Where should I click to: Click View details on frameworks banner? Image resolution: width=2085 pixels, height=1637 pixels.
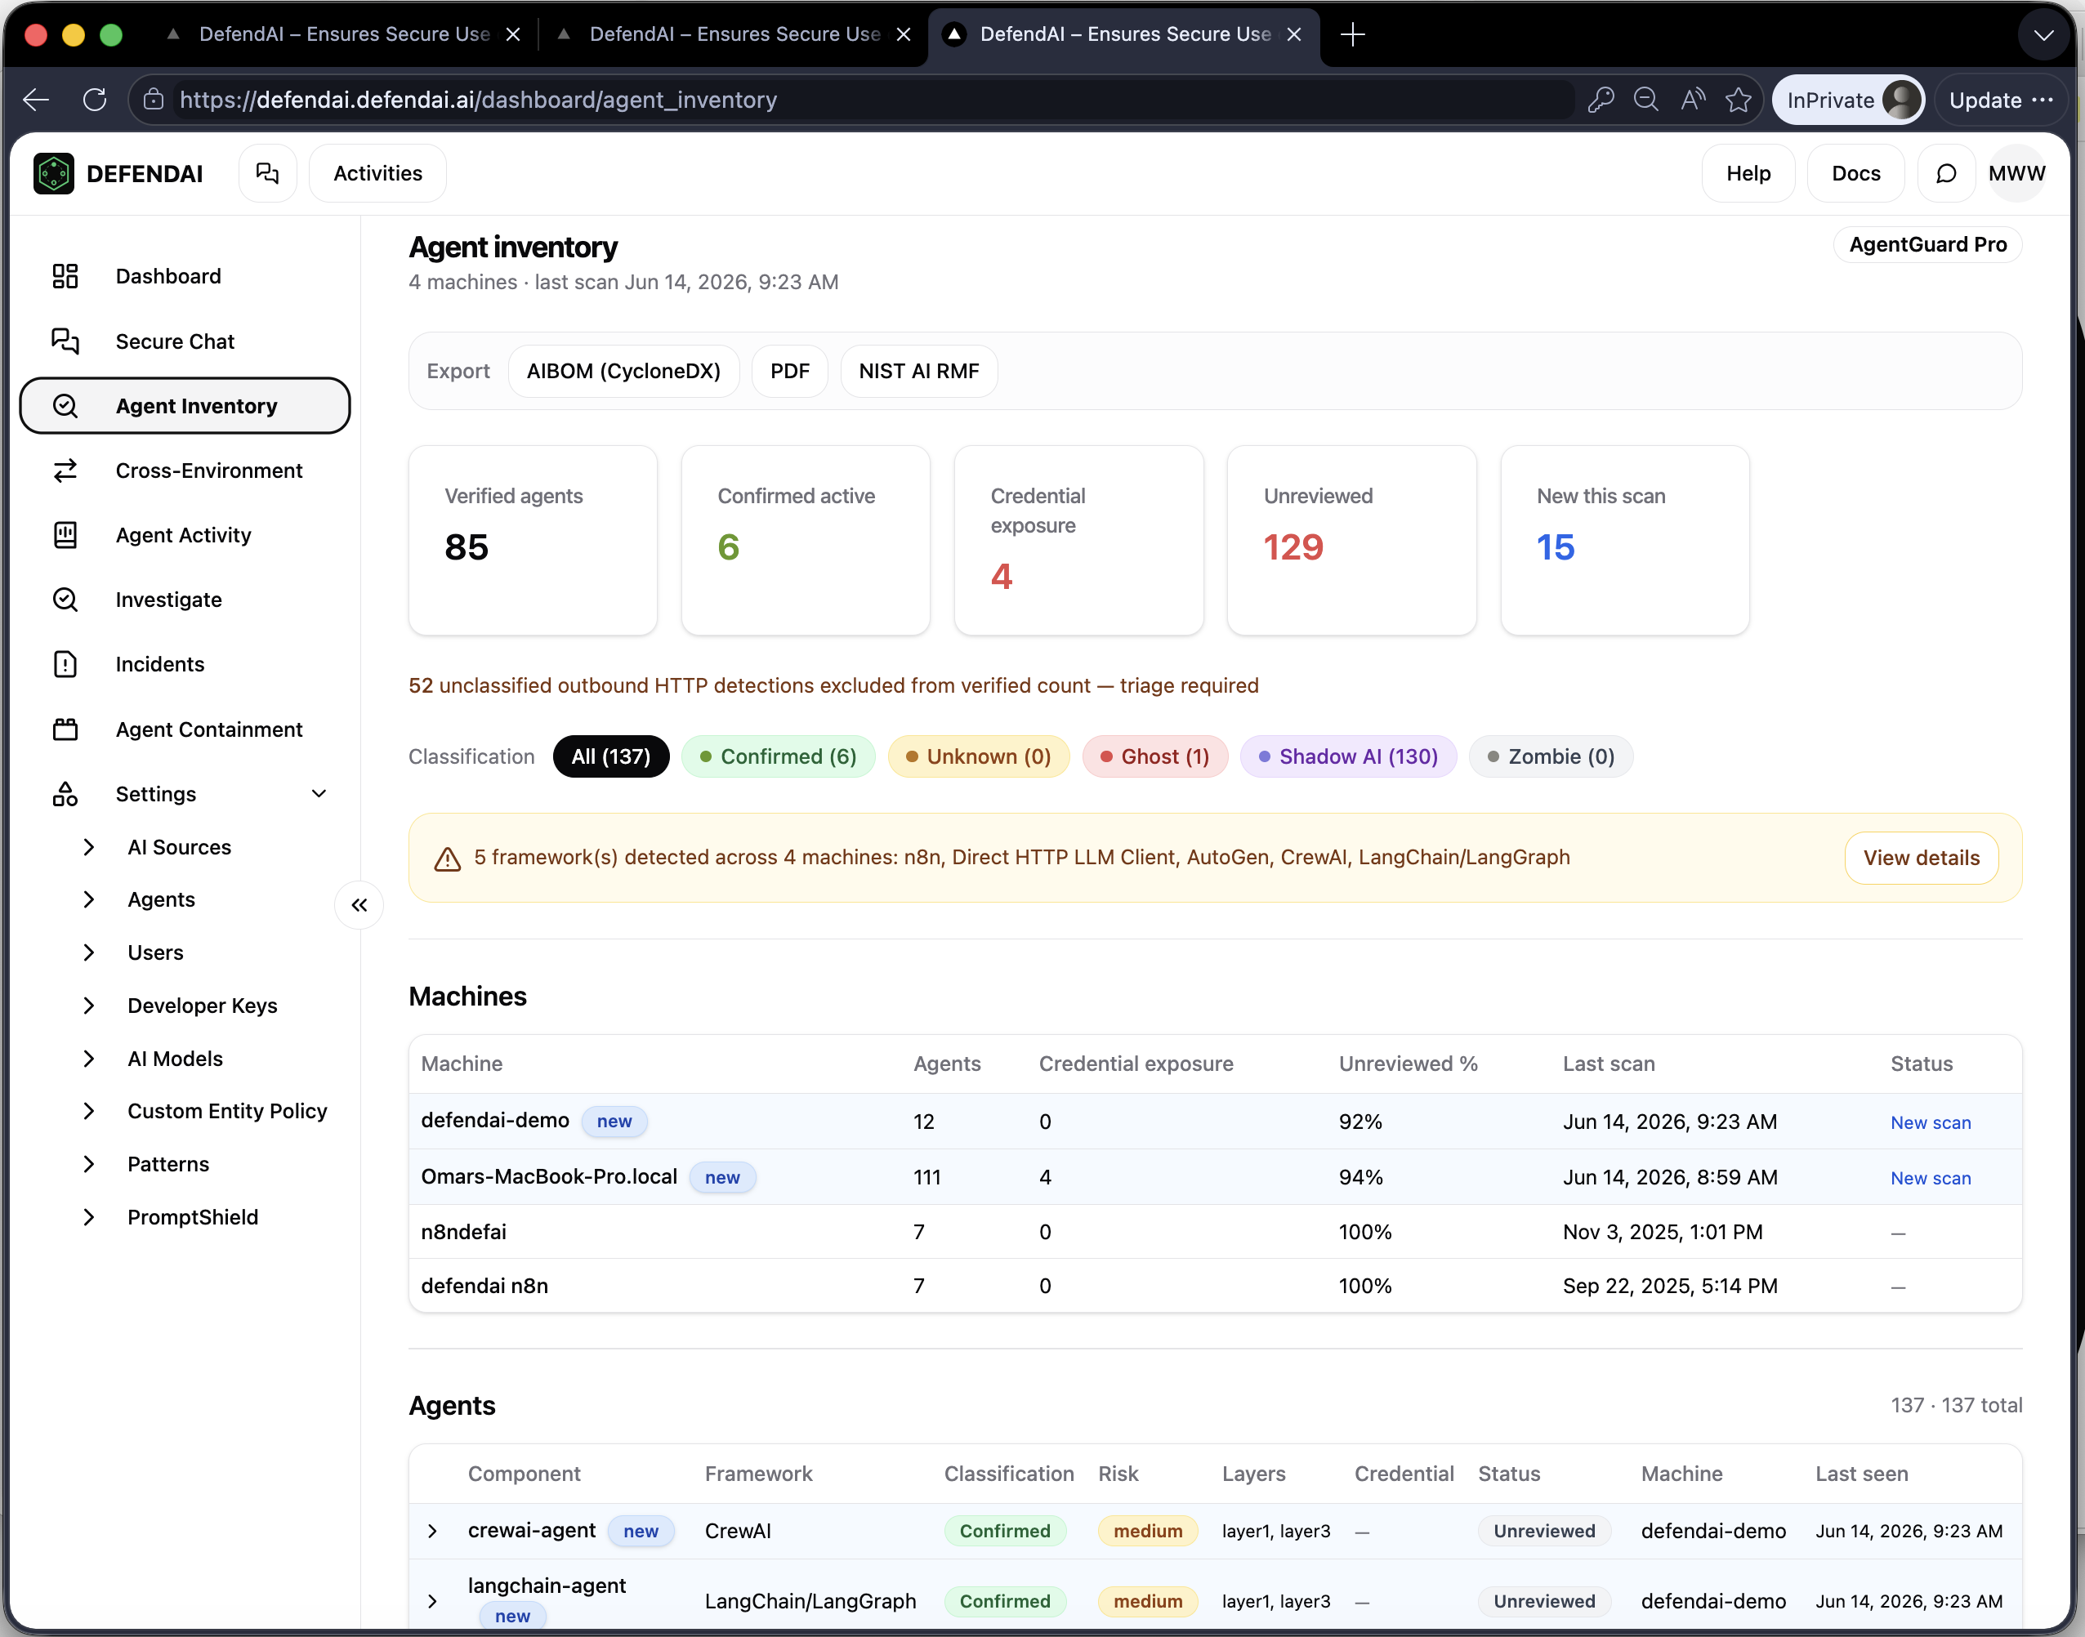tap(1921, 859)
